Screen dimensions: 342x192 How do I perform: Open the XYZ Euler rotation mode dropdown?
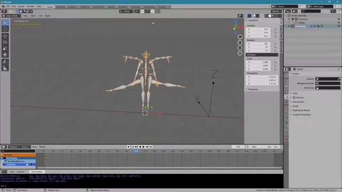tap(262, 55)
